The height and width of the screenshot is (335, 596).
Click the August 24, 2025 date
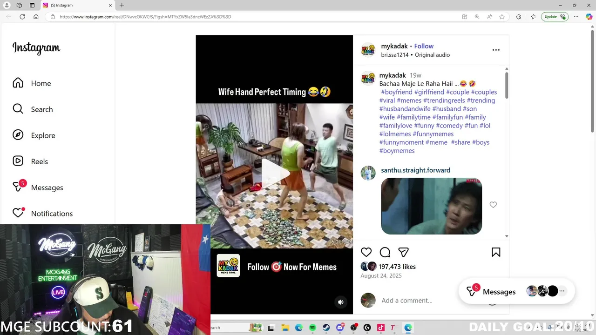381,276
